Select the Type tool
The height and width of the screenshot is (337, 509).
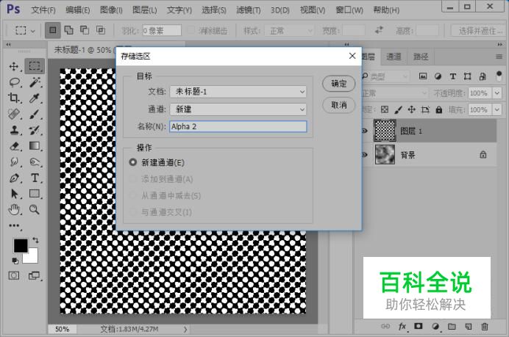pos(35,178)
